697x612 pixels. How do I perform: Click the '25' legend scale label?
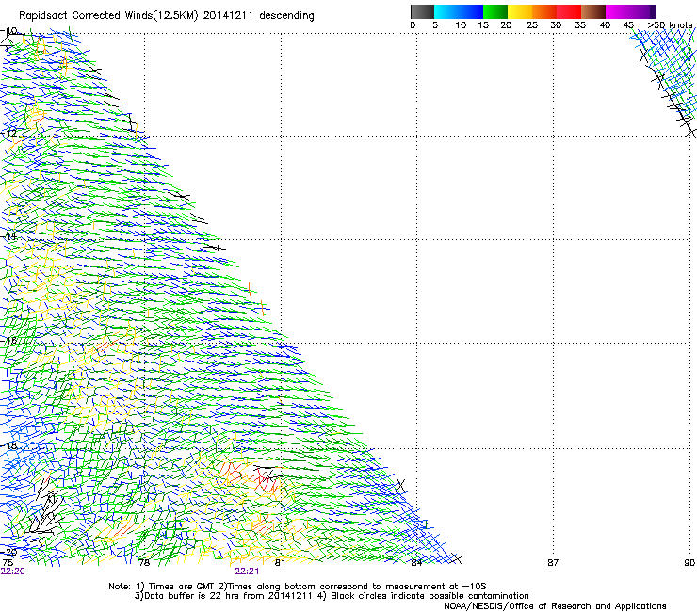pos(532,25)
